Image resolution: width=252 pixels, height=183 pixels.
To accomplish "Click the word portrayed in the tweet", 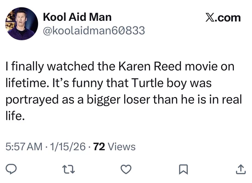I will tap(32, 100).
